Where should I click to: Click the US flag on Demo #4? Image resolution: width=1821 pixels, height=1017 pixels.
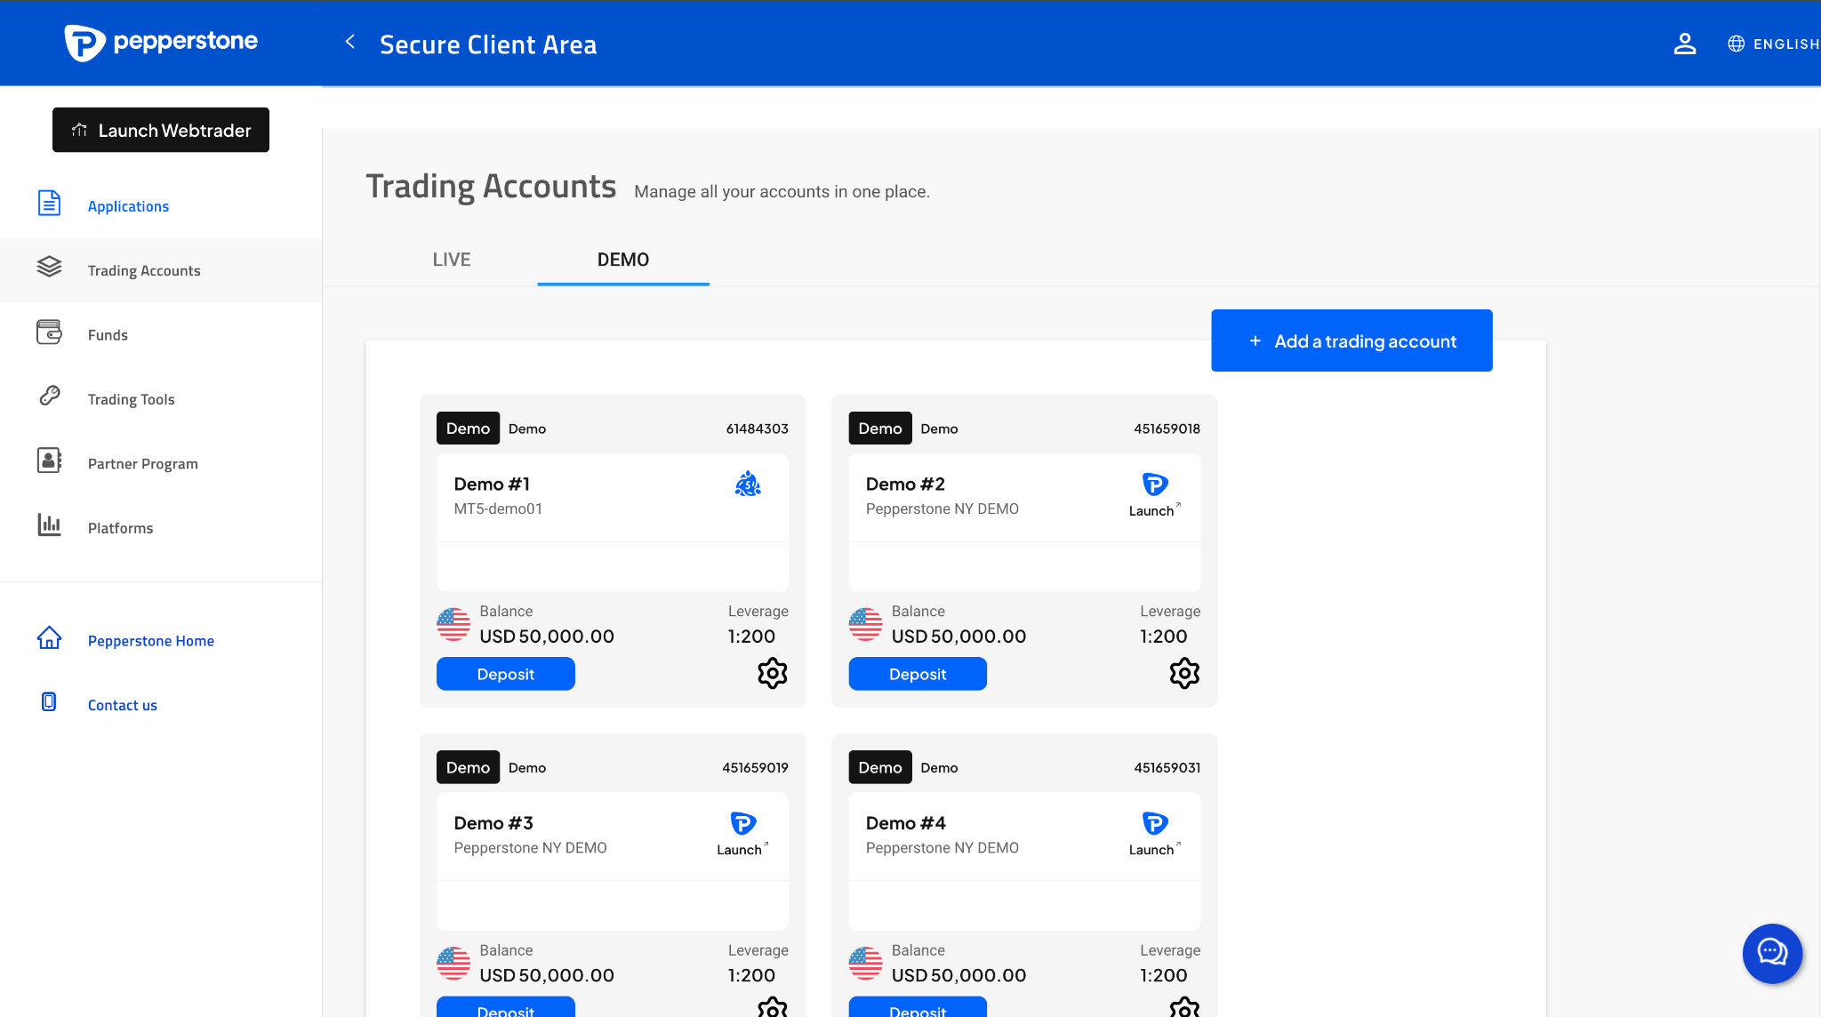865,963
